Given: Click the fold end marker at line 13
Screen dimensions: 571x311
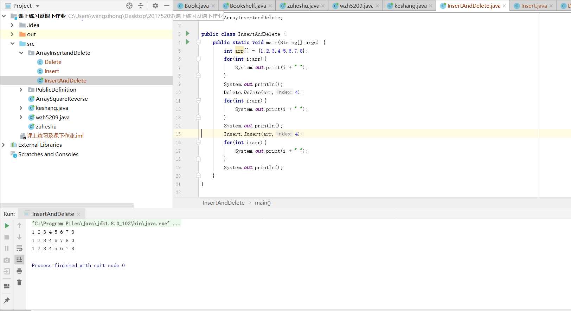Looking at the screenshot, I should (x=198, y=117).
